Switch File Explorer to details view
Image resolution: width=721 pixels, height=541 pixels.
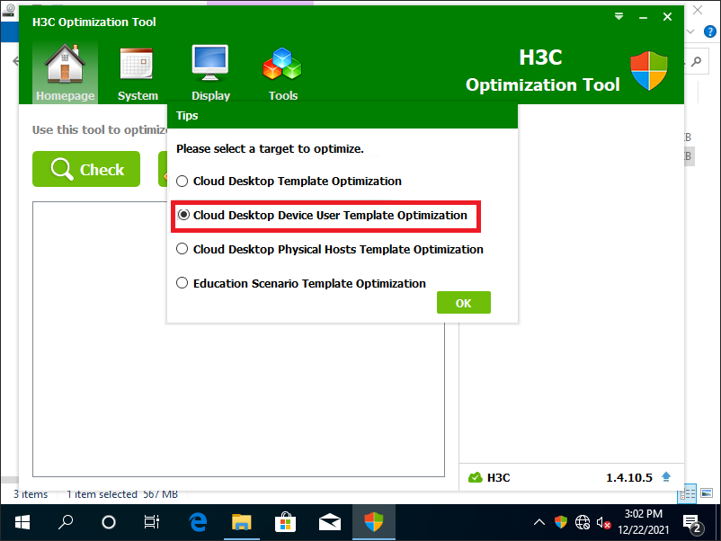pyautogui.click(x=688, y=493)
